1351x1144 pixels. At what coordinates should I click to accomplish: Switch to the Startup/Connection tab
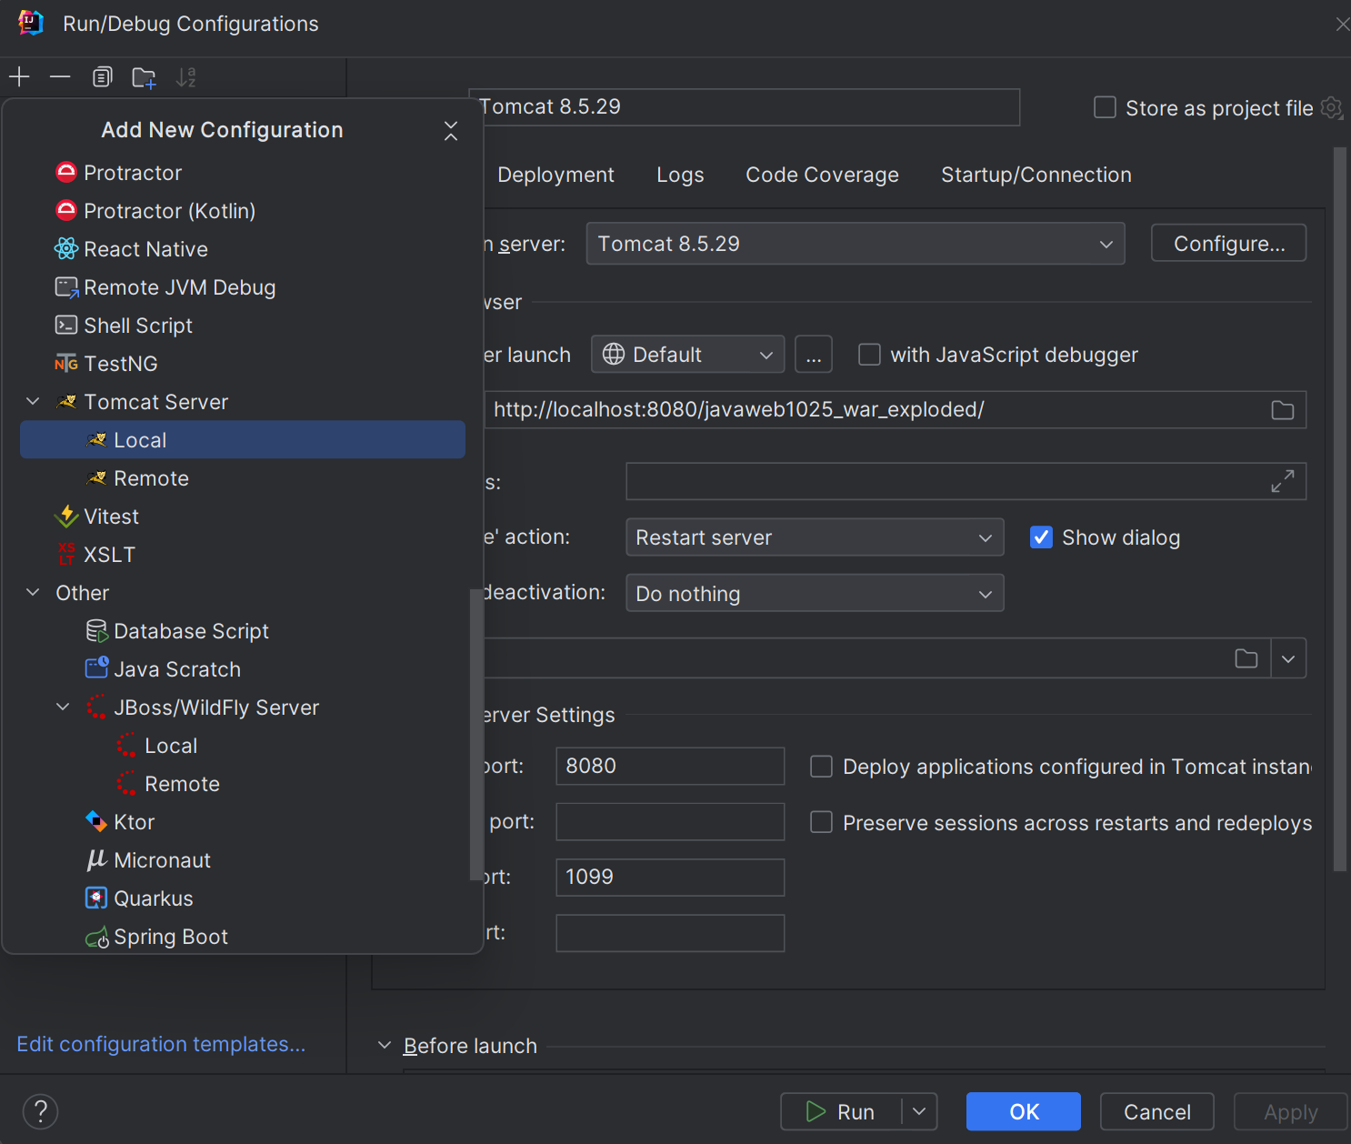(x=1036, y=175)
